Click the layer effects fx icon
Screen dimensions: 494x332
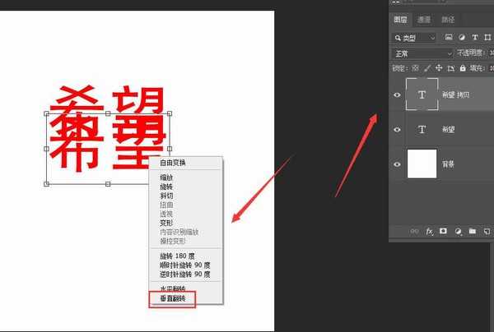pos(429,232)
